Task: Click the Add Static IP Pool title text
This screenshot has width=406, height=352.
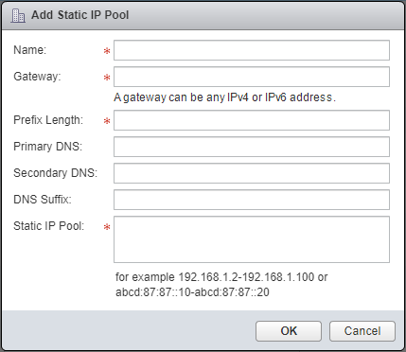Action: click(80, 15)
